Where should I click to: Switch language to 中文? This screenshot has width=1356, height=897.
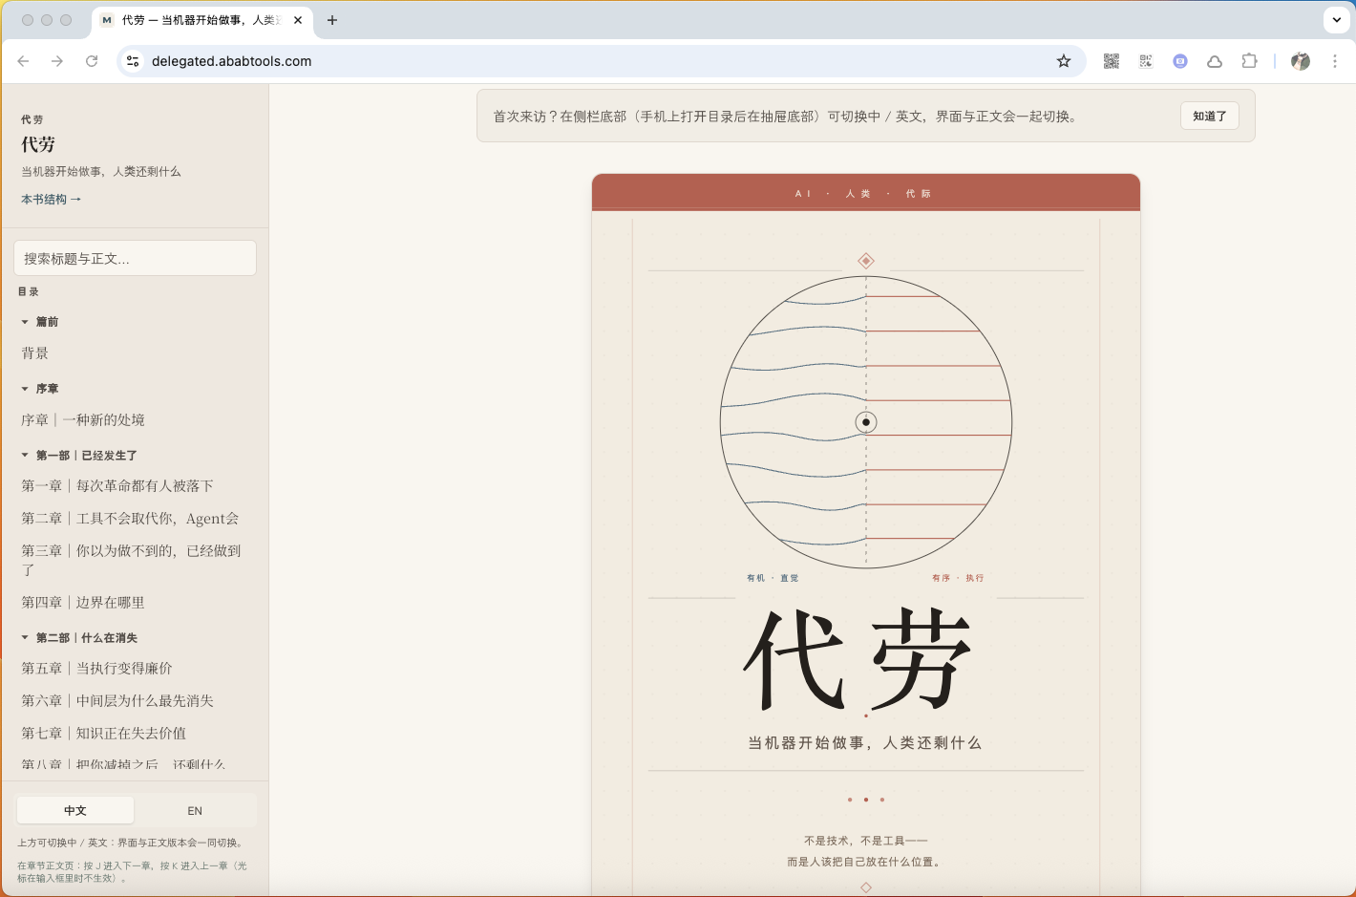[75, 811]
